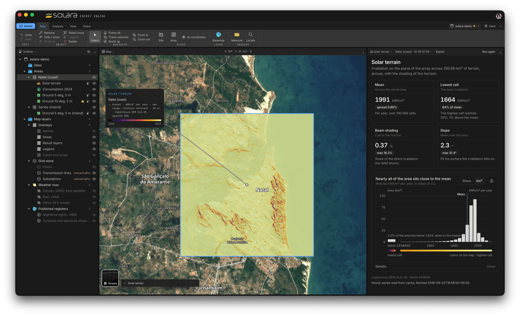Open the Natal (coast) run selector dropdown
The width and height of the screenshot is (520, 316).
click(413, 52)
